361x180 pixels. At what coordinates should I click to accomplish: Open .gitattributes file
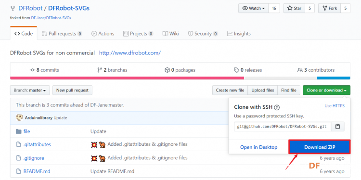pos(37,144)
